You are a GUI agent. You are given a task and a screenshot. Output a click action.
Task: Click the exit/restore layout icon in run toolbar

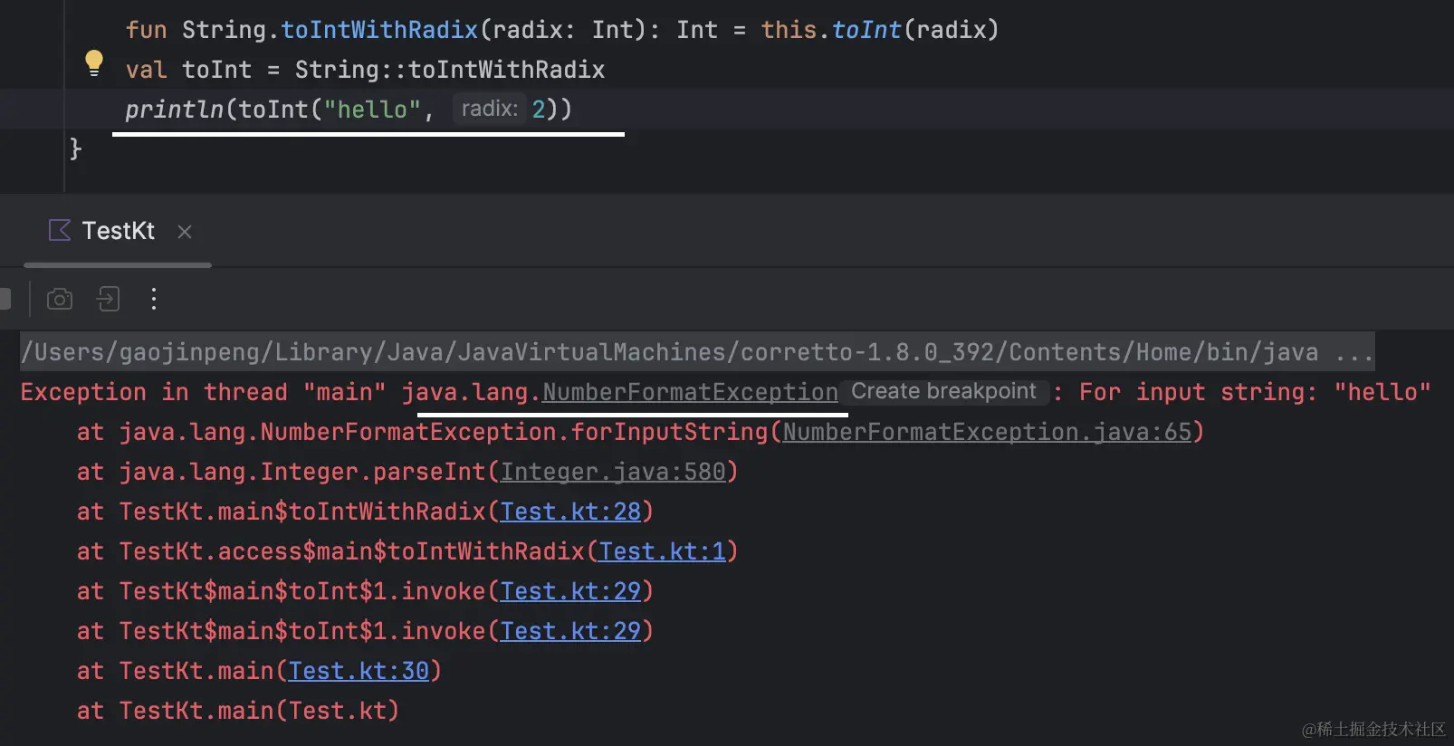109,299
